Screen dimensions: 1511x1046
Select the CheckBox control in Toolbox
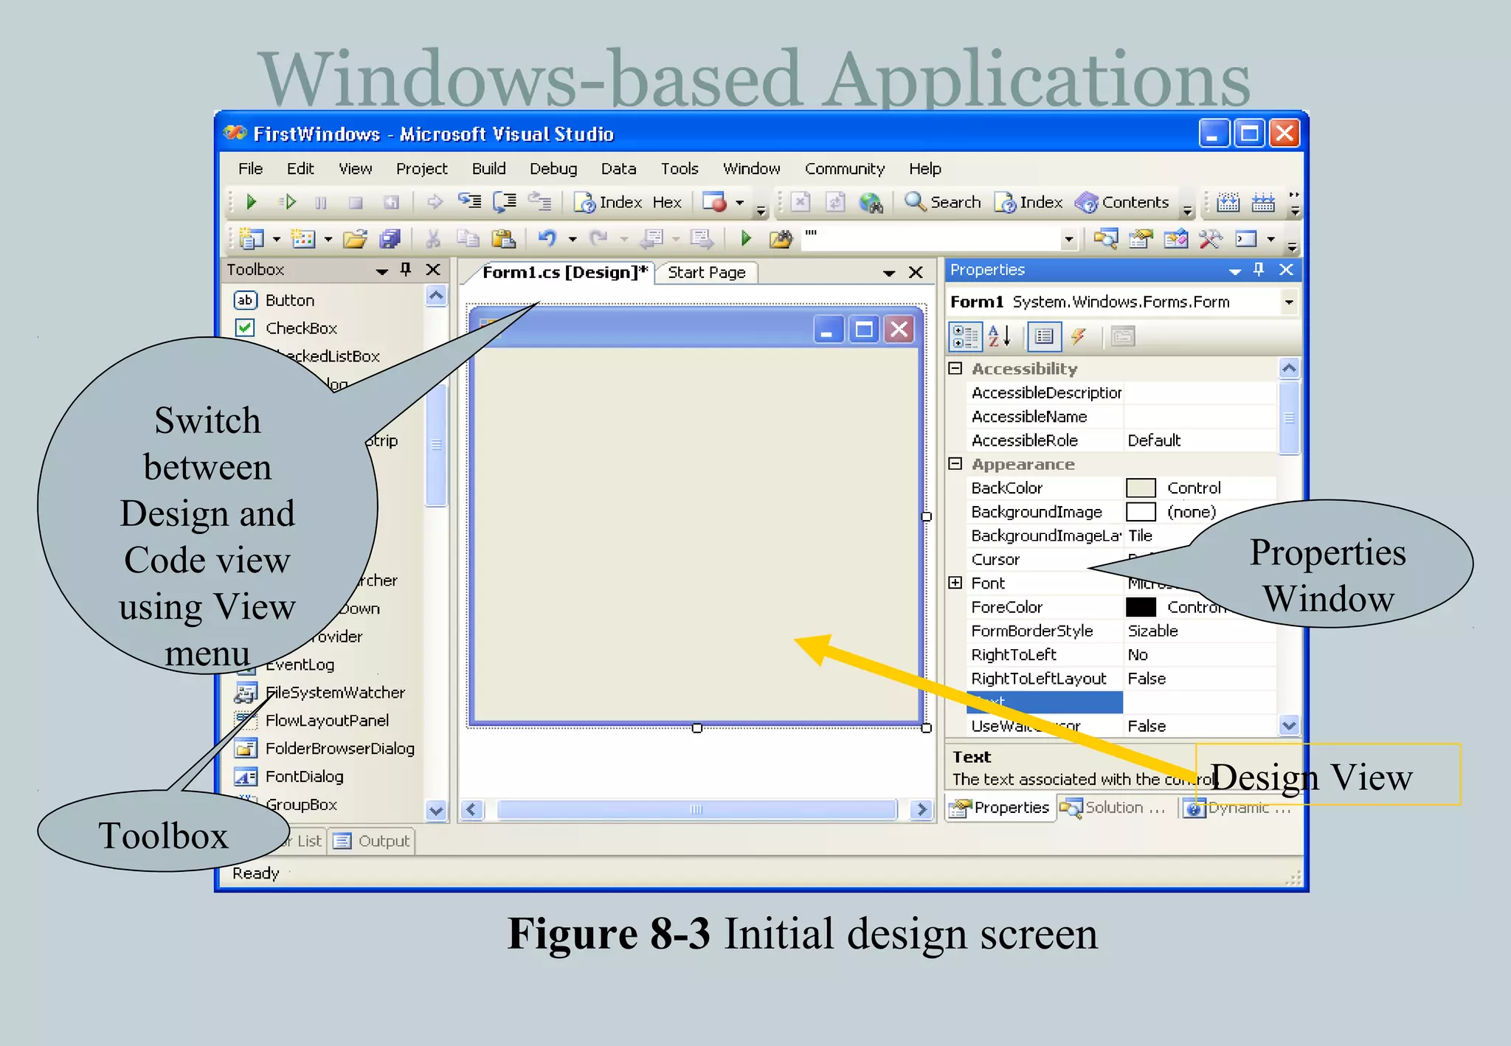click(300, 328)
